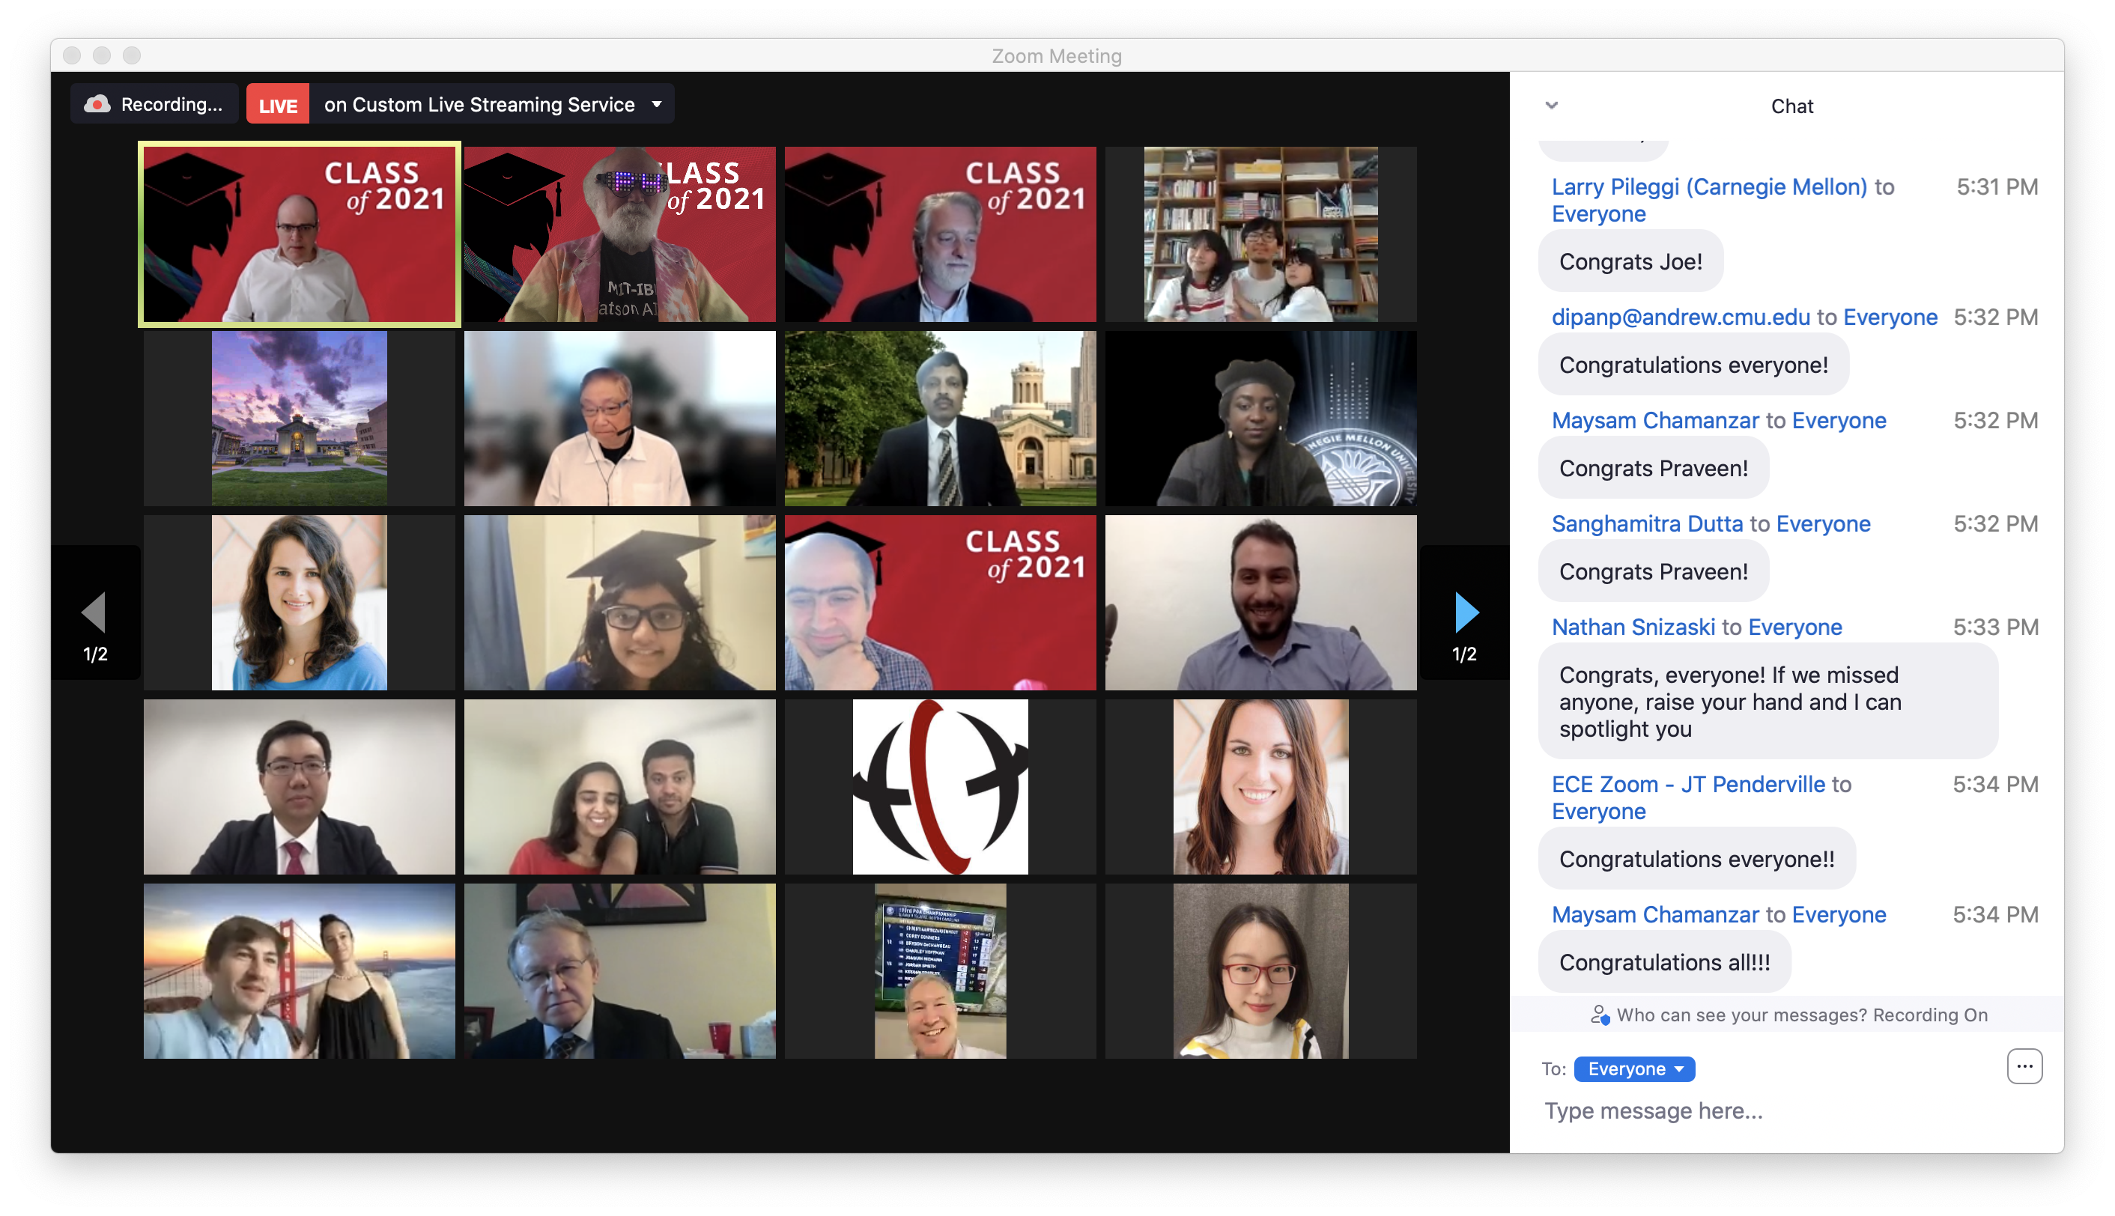Open the Everyone recipient dropdown
The width and height of the screenshot is (2115, 1216).
tap(1634, 1069)
